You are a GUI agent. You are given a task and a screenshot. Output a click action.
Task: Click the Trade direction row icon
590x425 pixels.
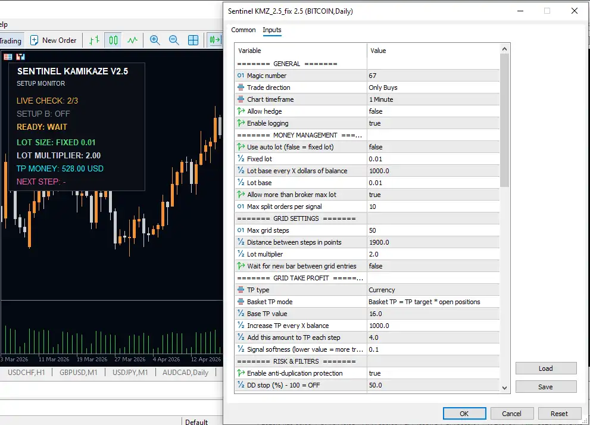click(241, 87)
